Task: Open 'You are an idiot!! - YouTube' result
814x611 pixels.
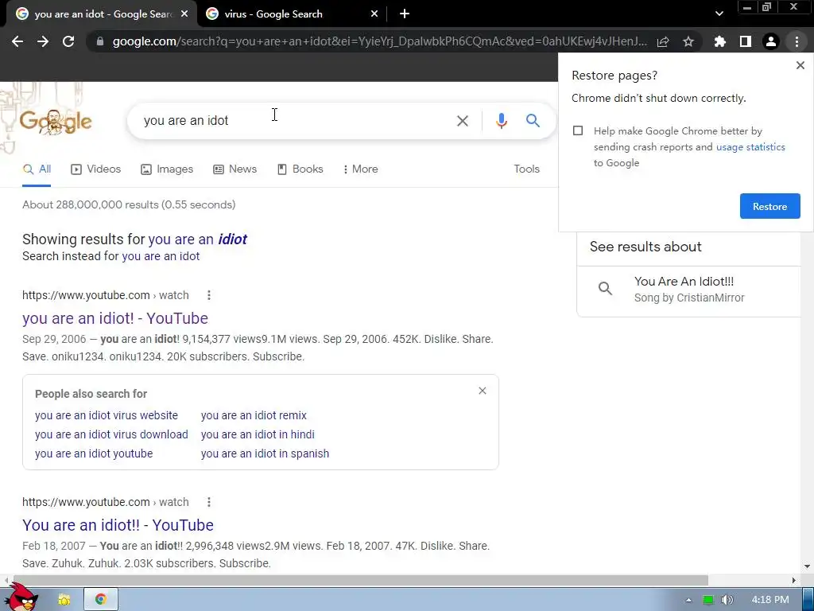Action: pyautogui.click(x=118, y=525)
